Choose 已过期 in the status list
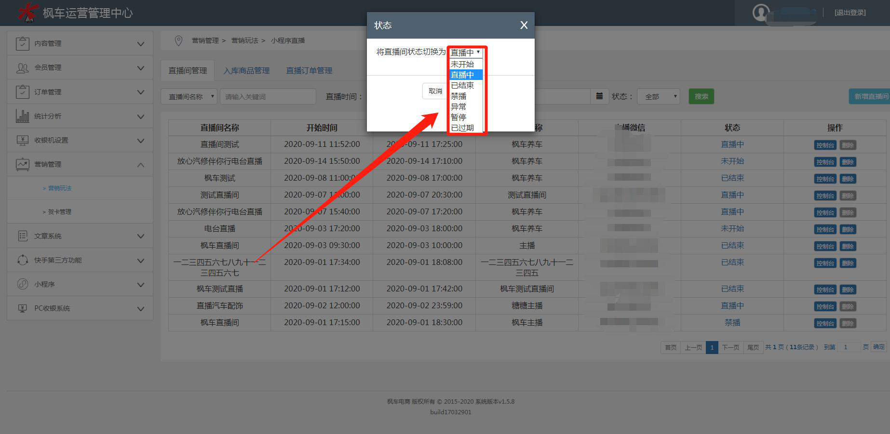This screenshot has width=890, height=434. [x=466, y=128]
